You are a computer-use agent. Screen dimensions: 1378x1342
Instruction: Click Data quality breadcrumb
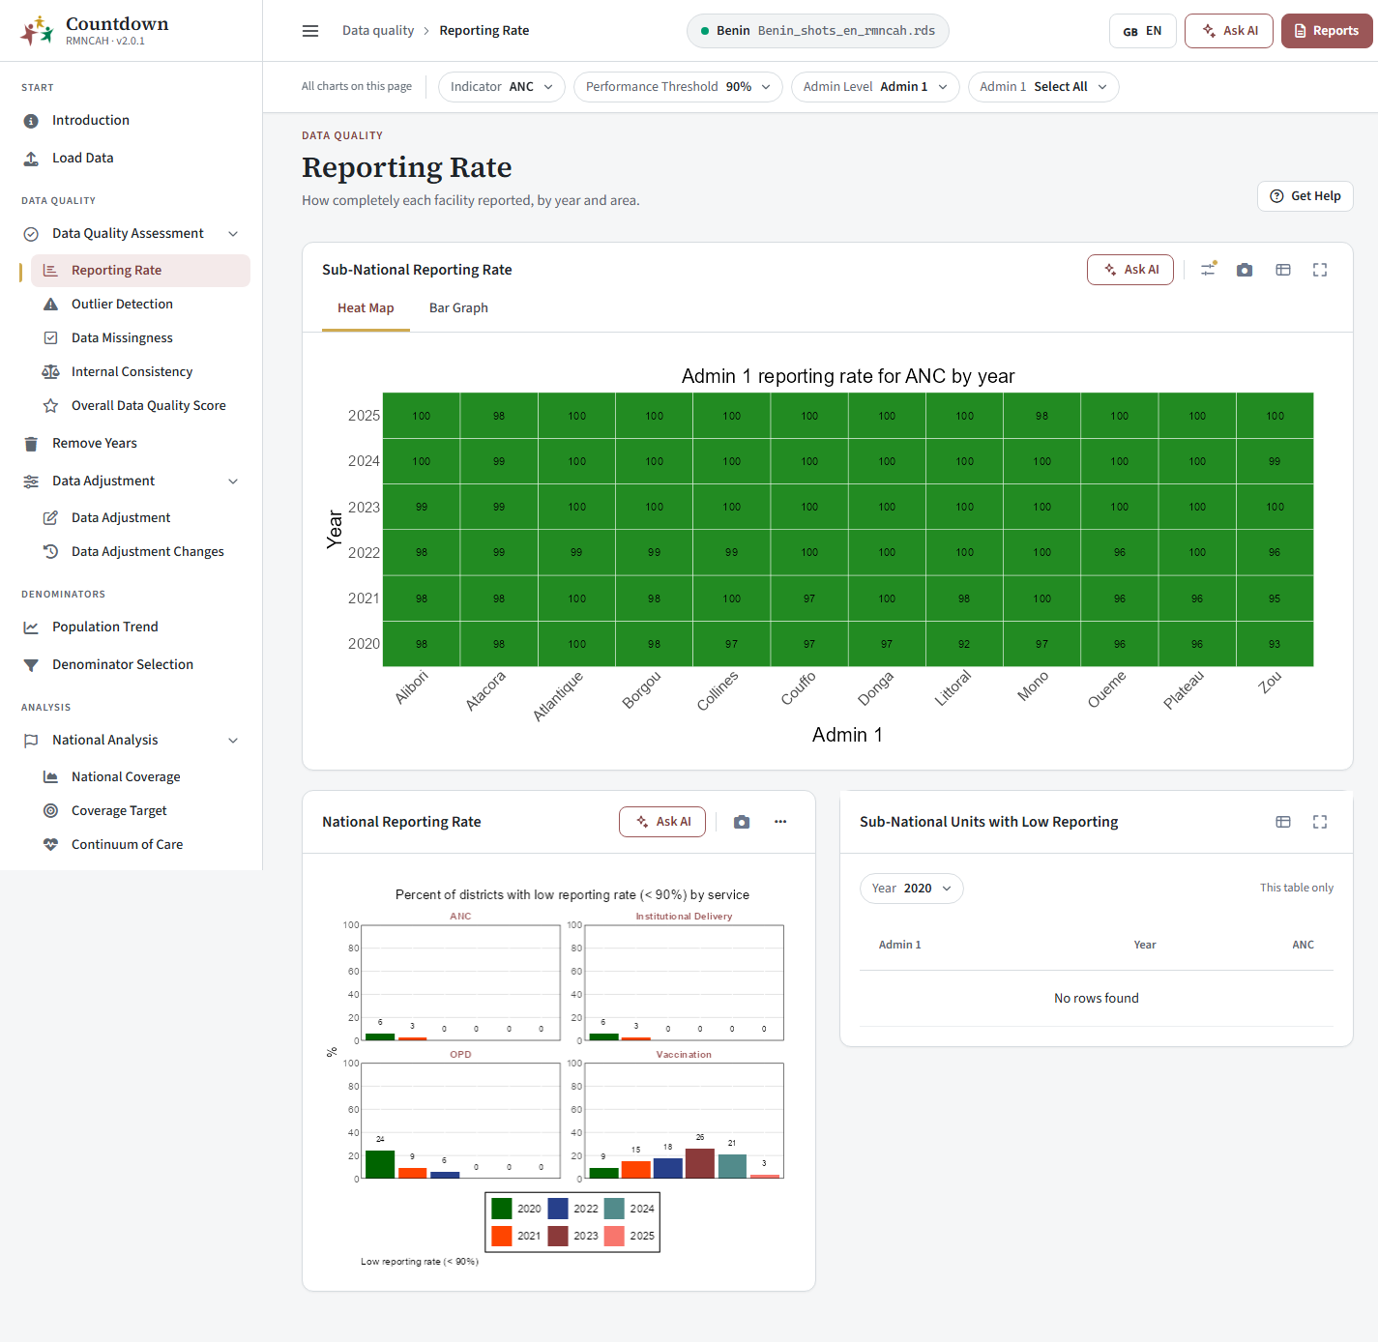[378, 31]
